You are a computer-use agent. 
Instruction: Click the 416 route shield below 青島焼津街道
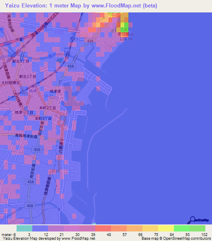tap(37, 149)
